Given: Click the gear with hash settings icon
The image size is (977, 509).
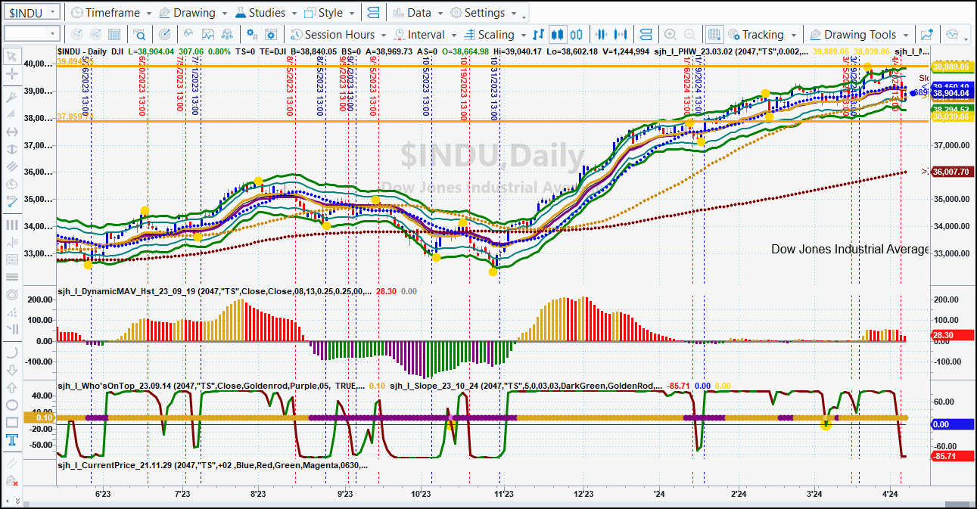Looking at the screenshot, I should coord(252,34).
